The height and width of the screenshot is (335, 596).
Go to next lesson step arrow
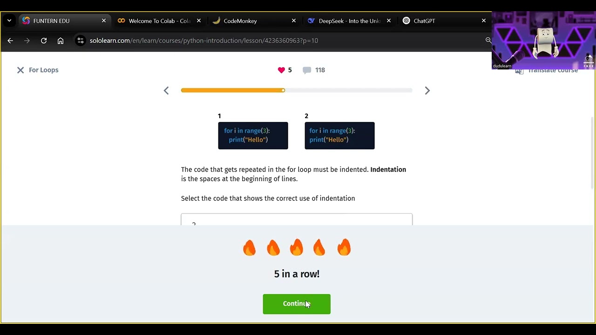pyautogui.click(x=427, y=91)
